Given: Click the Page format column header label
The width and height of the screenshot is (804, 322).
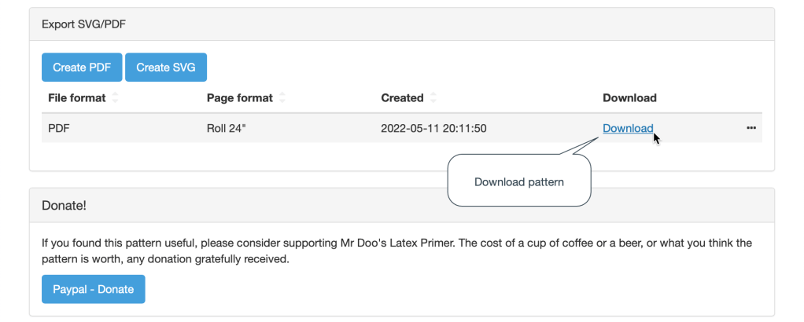Looking at the screenshot, I should pos(239,98).
